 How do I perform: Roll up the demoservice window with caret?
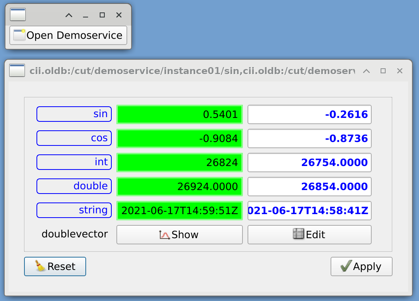pos(366,71)
